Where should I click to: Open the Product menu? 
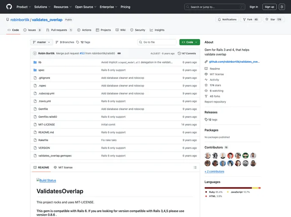click(24, 7)
